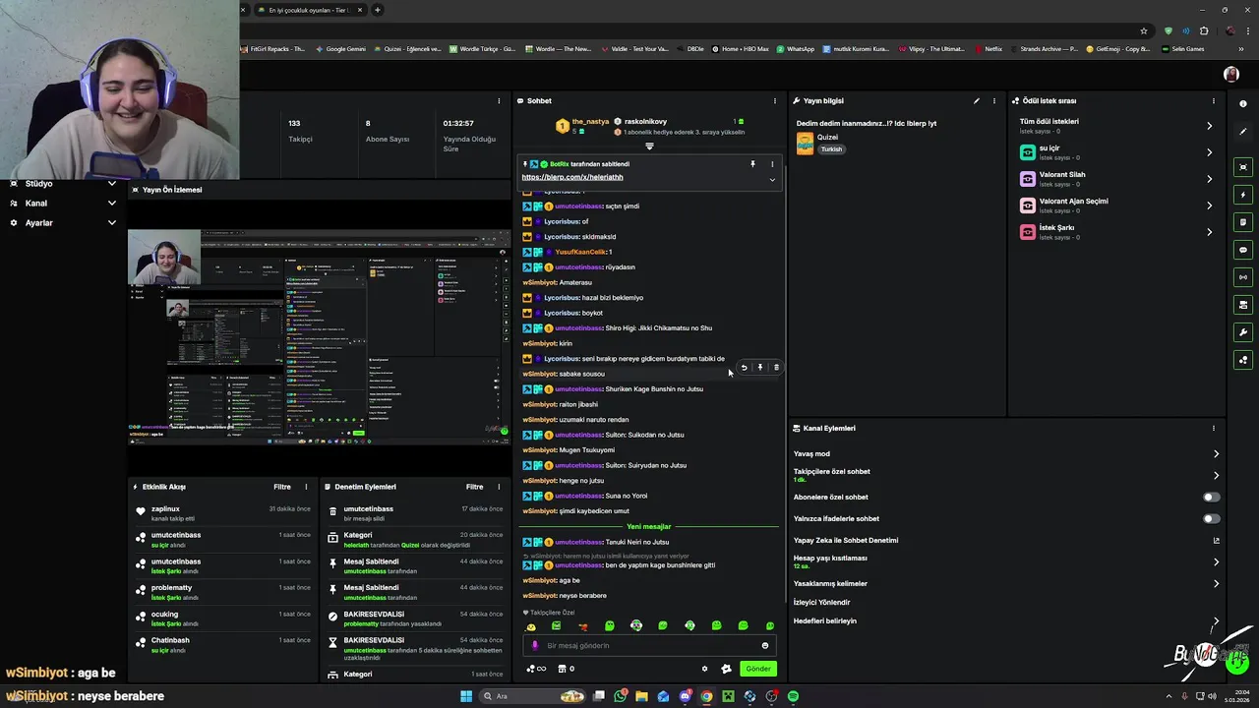
Task: Click the lightning bolt quick action
Action: point(1243,195)
